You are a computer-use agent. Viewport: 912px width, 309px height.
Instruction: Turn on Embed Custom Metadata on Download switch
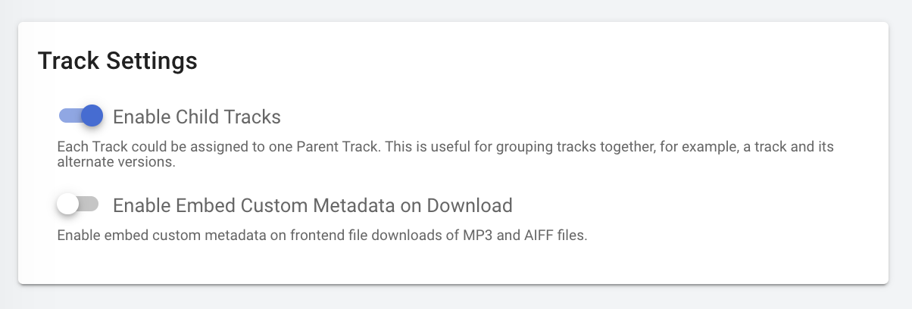[79, 204]
